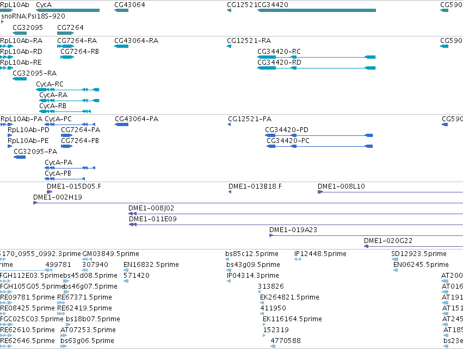Click the GM03849.5prime EST label
This screenshot has width=463, height=349.
pos(110,254)
